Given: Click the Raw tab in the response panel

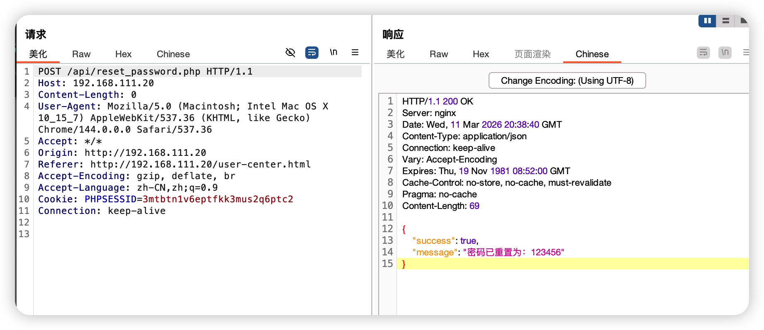Looking at the screenshot, I should pyautogui.click(x=439, y=54).
